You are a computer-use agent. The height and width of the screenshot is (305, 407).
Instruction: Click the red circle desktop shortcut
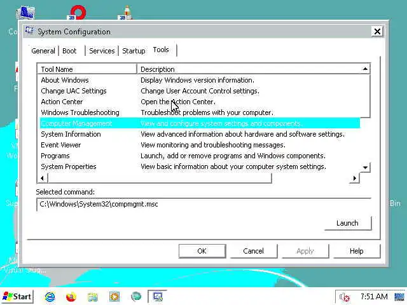[x=78, y=12]
